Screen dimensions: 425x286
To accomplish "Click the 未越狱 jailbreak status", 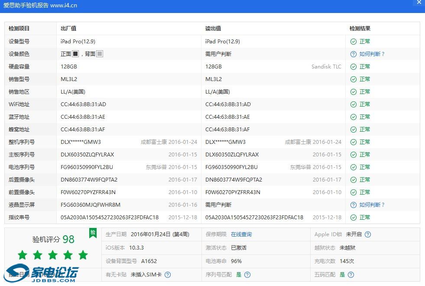I will (347, 248).
